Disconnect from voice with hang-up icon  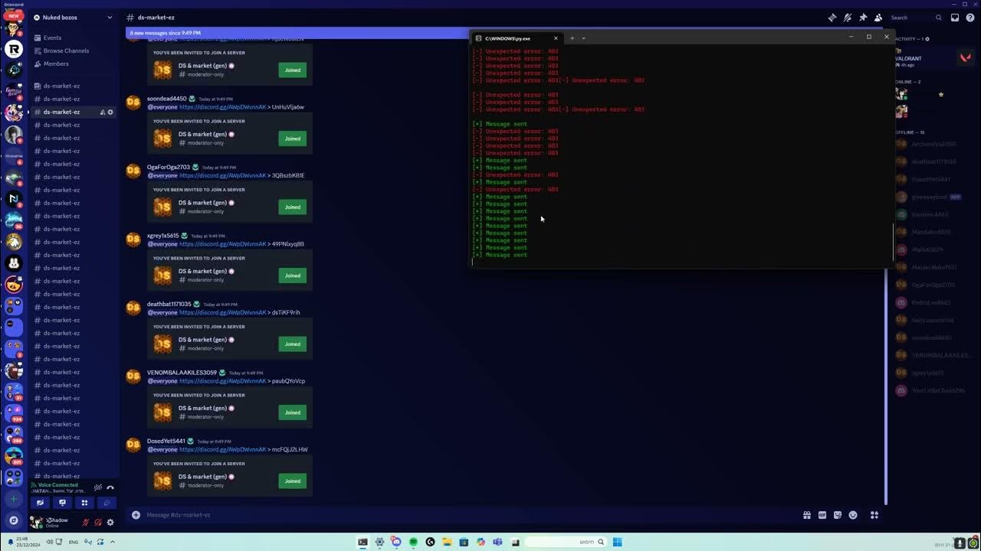click(110, 487)
